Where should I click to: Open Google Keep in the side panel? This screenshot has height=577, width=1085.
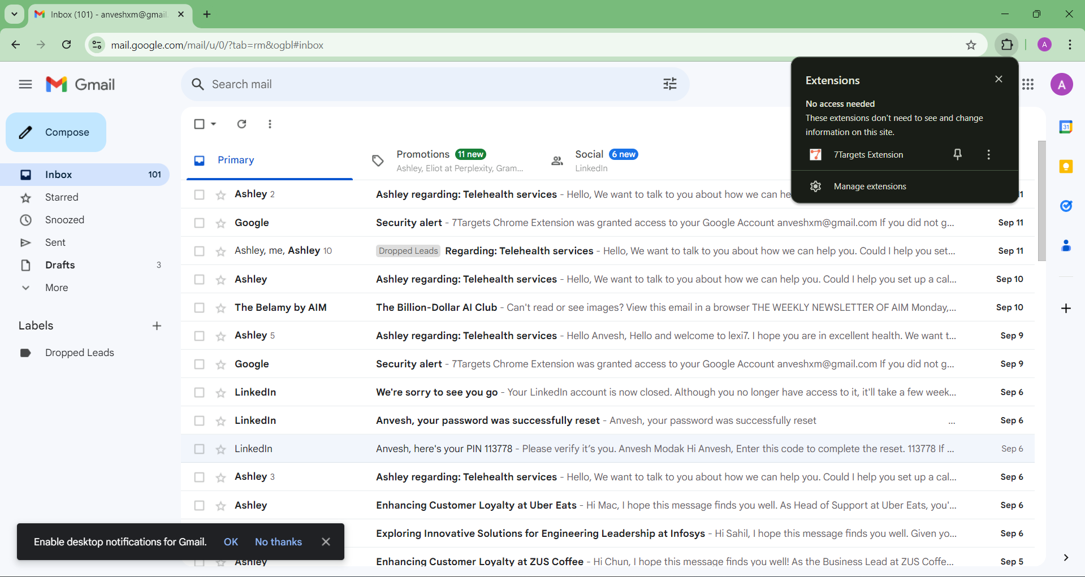pyautogui.click(x=1066, y=167)
